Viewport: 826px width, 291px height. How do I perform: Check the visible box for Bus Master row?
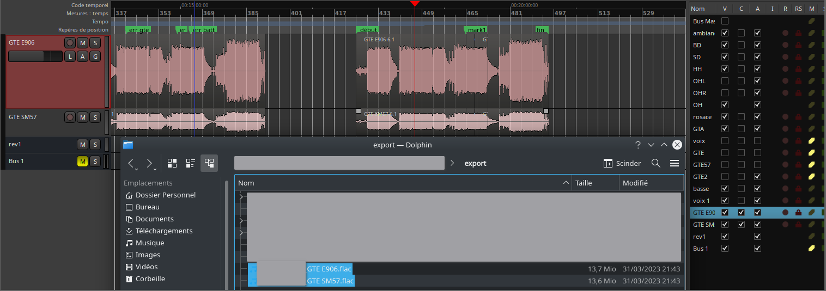click(725, 21)
